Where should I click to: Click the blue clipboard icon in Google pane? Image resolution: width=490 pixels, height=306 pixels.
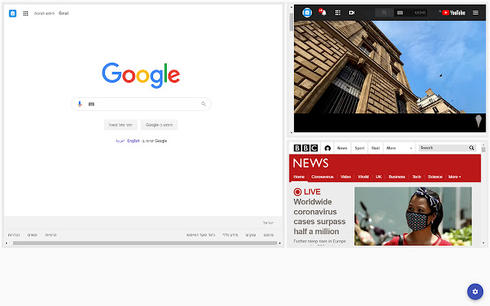pos(12,14)
